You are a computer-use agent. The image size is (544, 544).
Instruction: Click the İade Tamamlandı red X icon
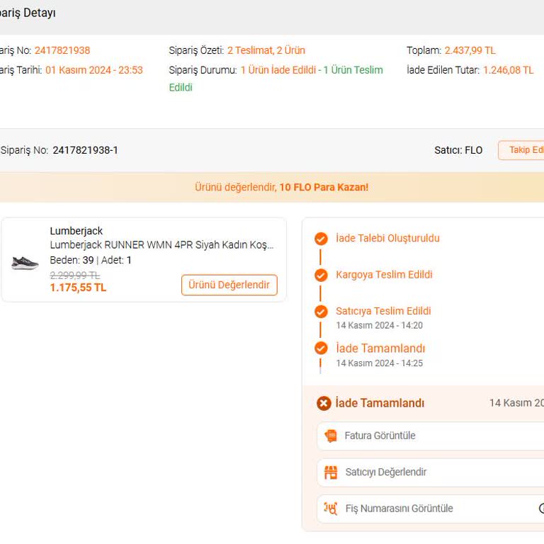pos(324,403)
